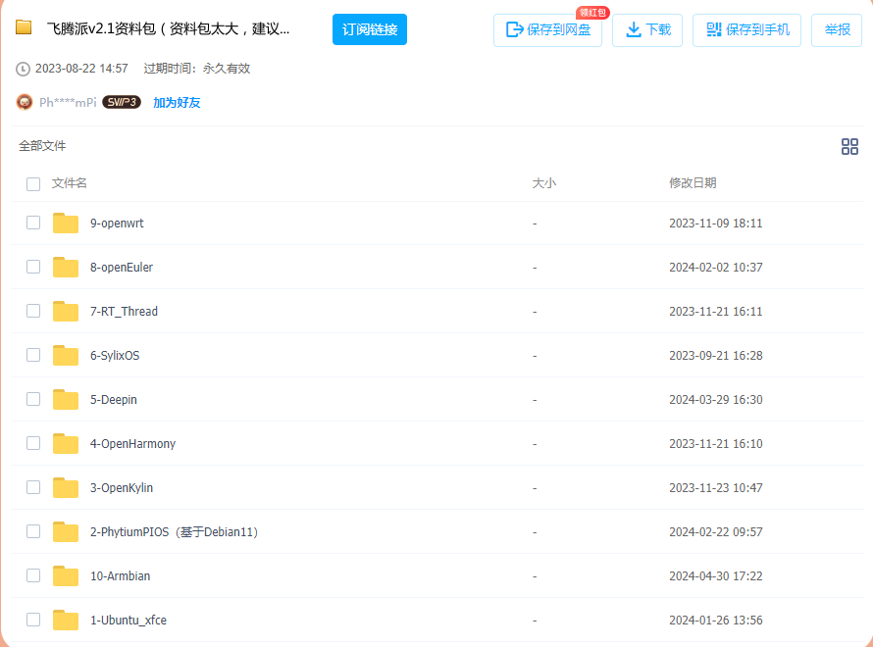
Task: Check the 5-Deepin row checkbox
Action: [x=33, y=399]
